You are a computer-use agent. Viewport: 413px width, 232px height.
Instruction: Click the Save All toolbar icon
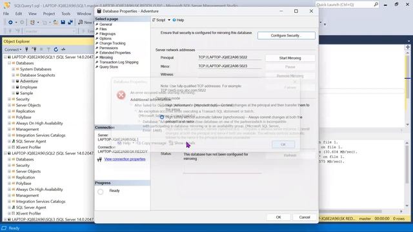(70, 23)
